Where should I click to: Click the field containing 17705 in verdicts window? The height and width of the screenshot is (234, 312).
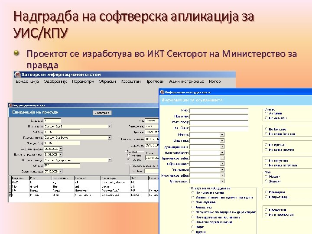click(x=62, y=143)
